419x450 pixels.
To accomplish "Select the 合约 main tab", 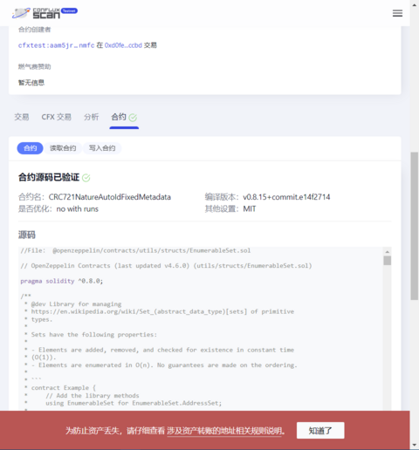I will (119, 117).
